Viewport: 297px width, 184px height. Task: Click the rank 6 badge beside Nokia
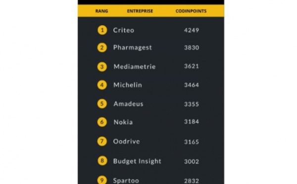pyautogui.click(x=102, y=122)
